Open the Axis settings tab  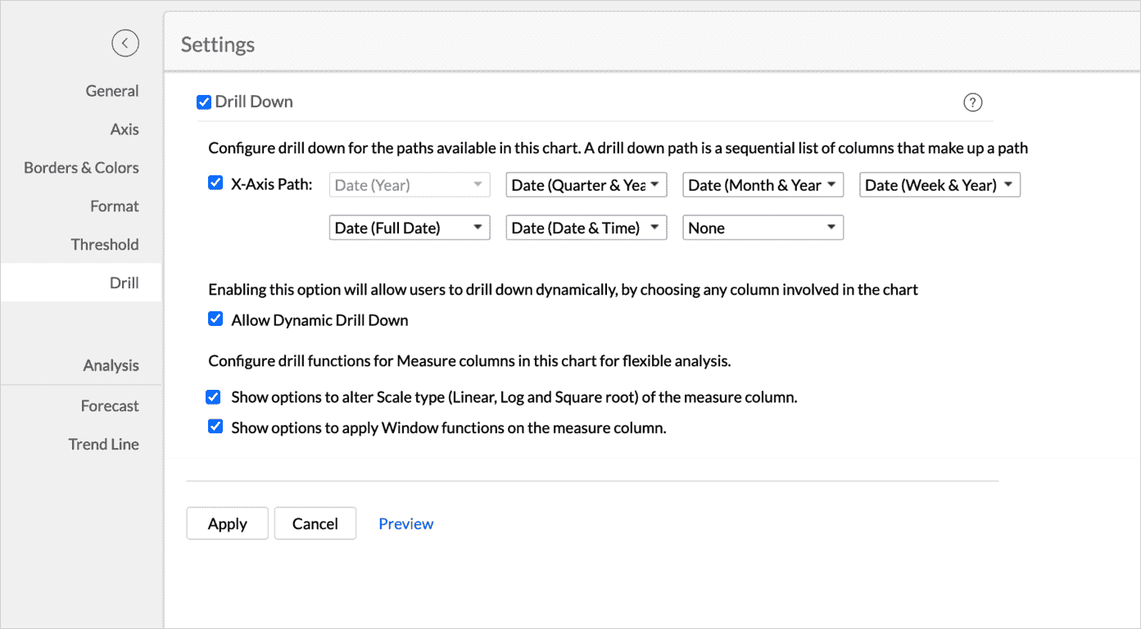[x=125, y=129]
